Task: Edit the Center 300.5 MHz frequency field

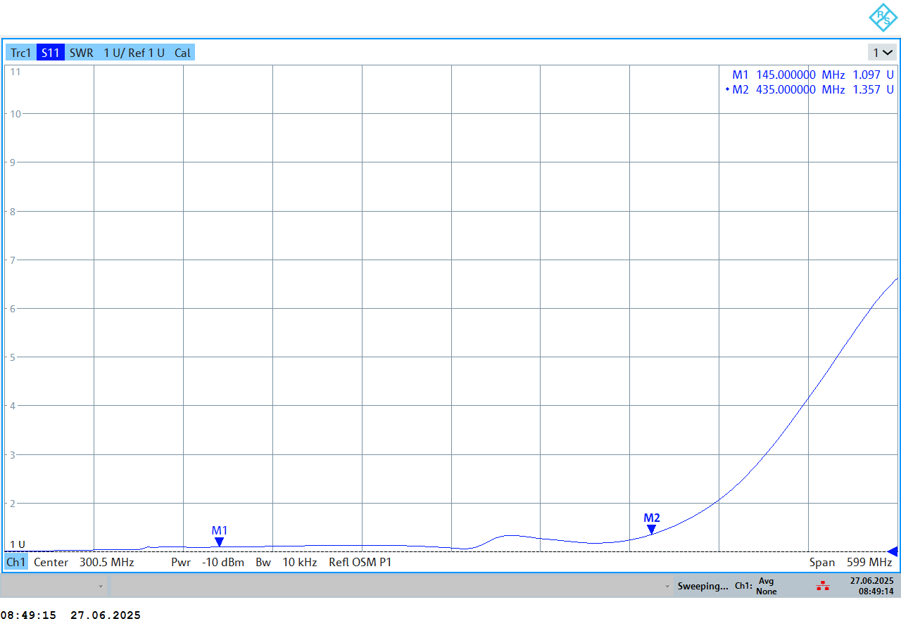Action: tap(84, 563)
